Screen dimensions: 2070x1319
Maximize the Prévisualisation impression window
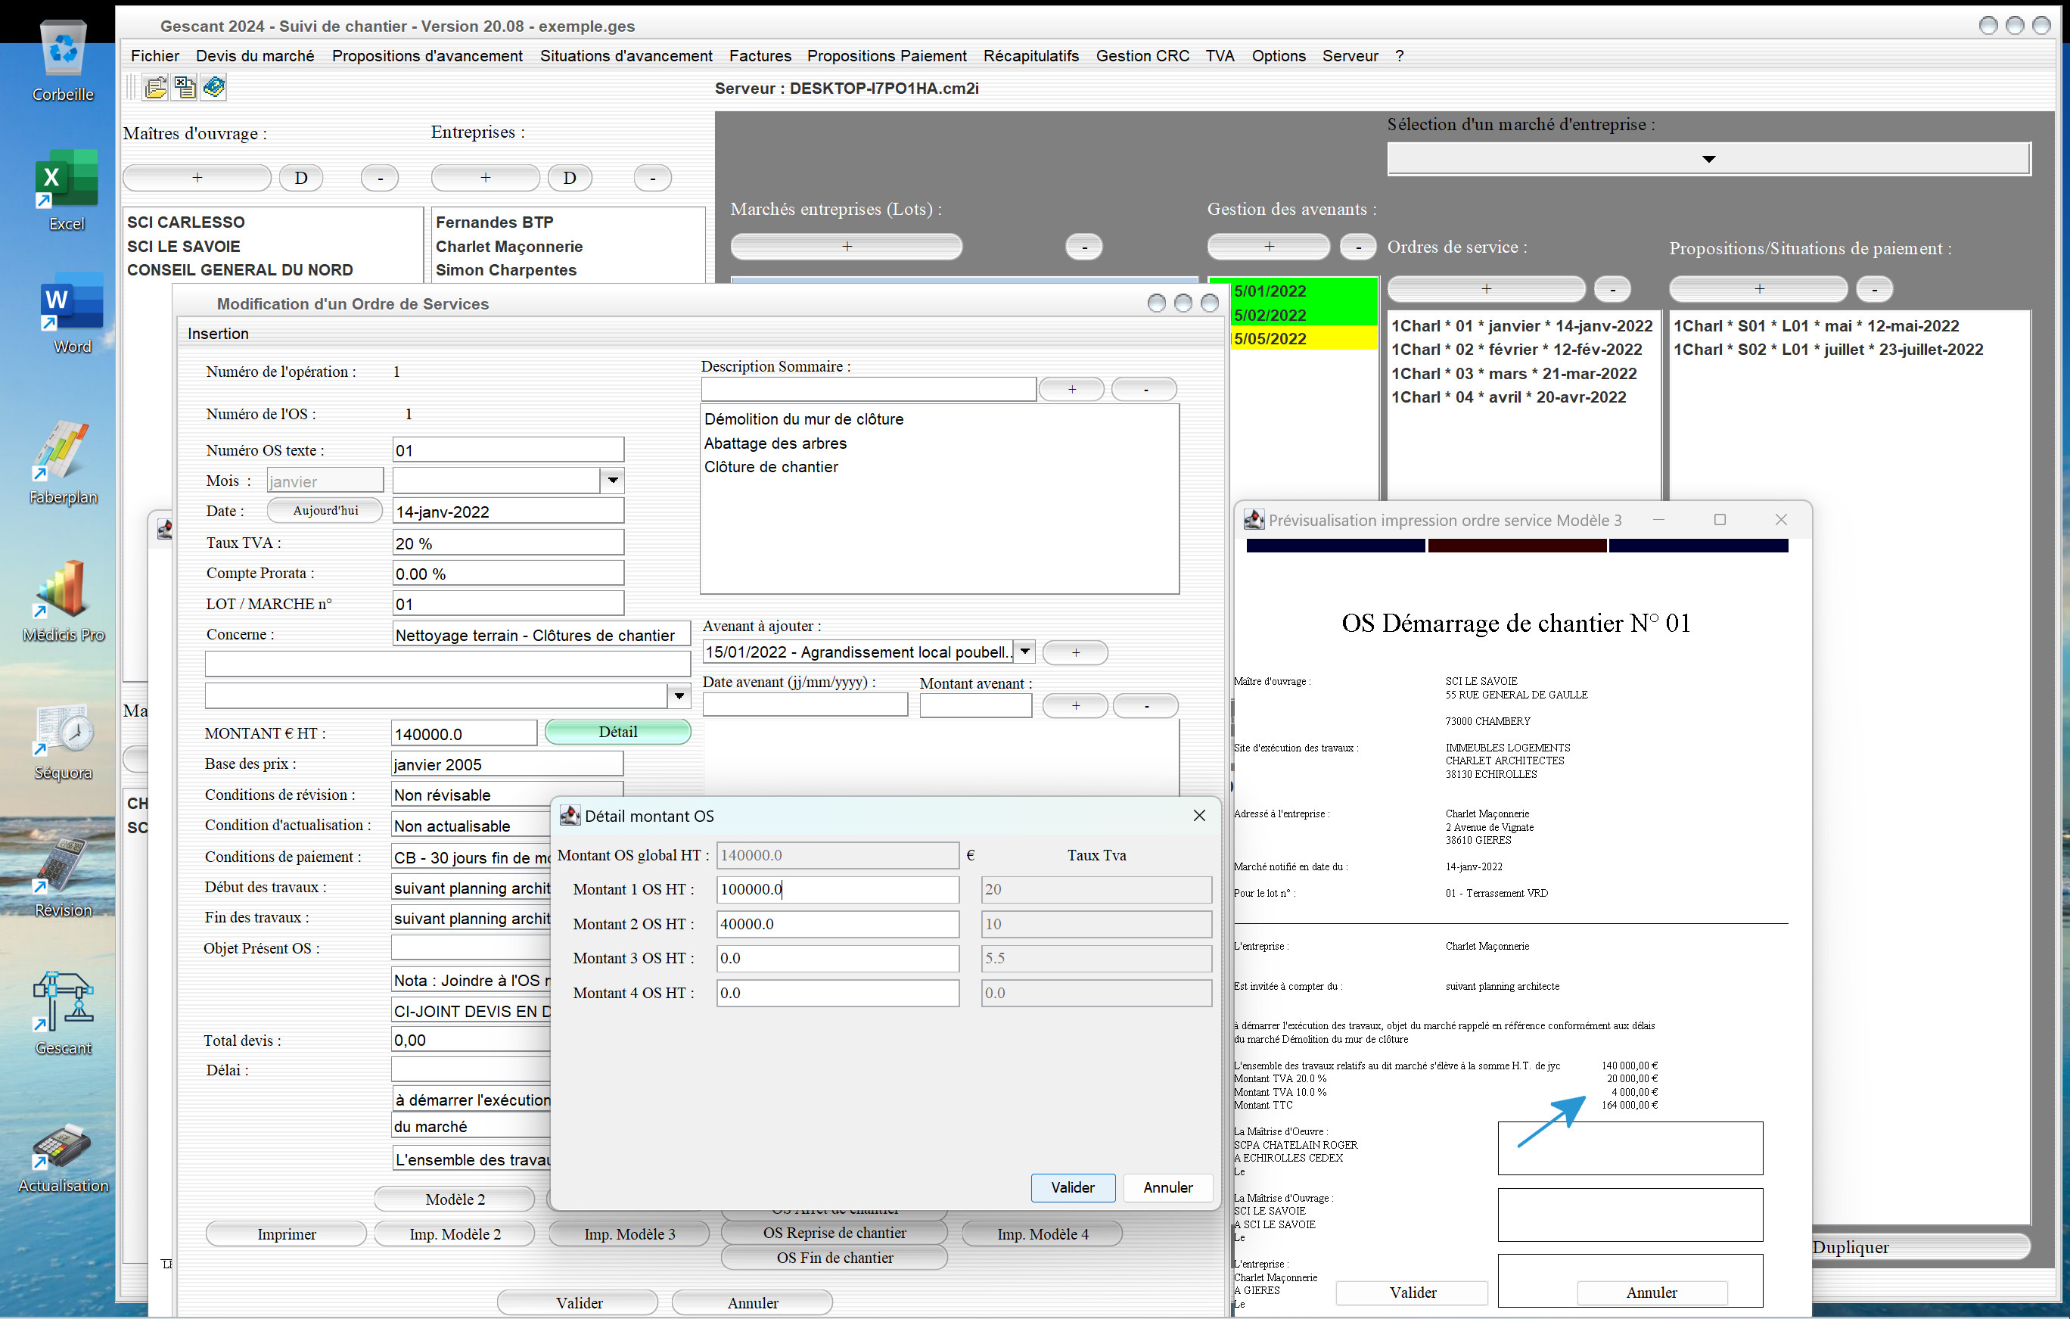(1720, 519)
